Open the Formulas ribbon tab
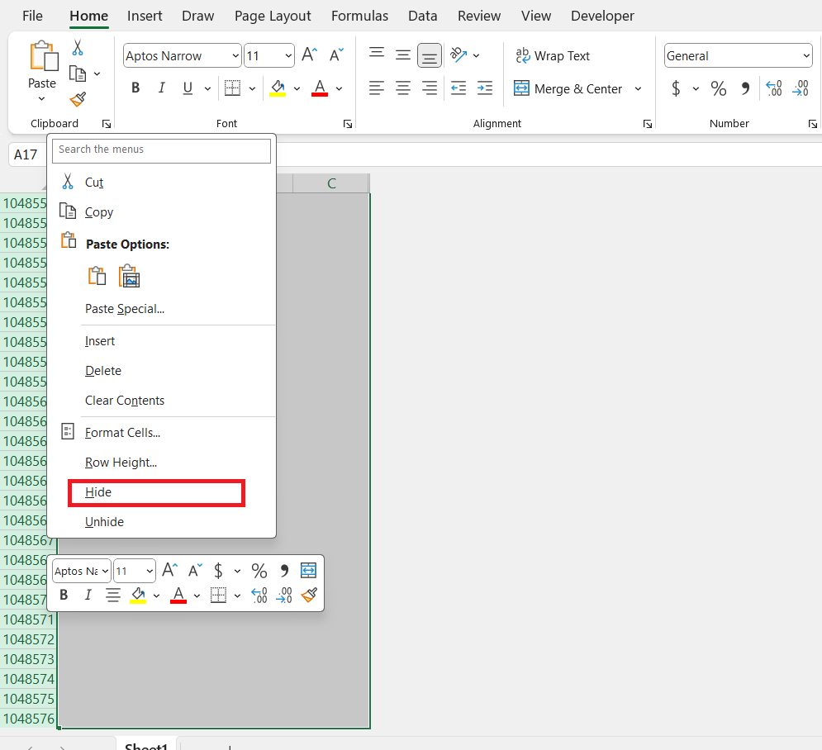This screenshot has width=822, height=750. [x=359, y=16]
